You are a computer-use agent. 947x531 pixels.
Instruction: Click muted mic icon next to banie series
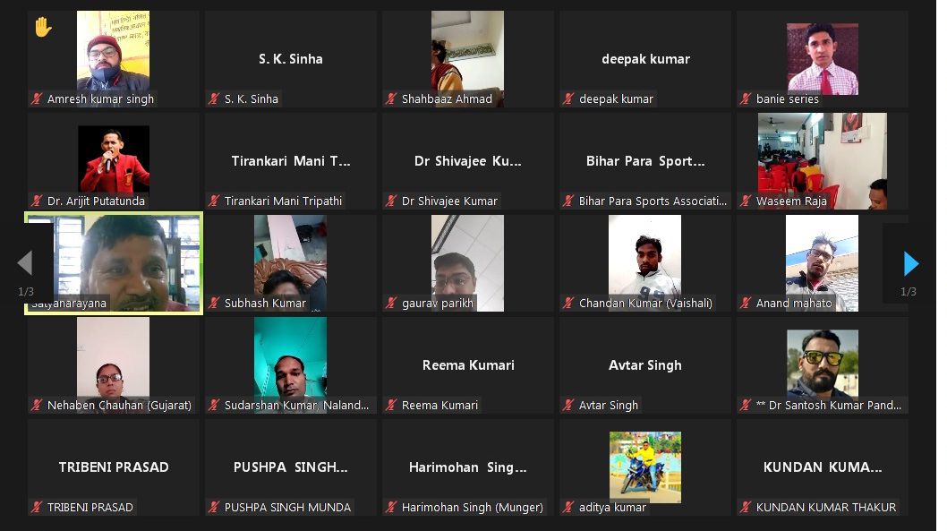click(x=746, y=98)
